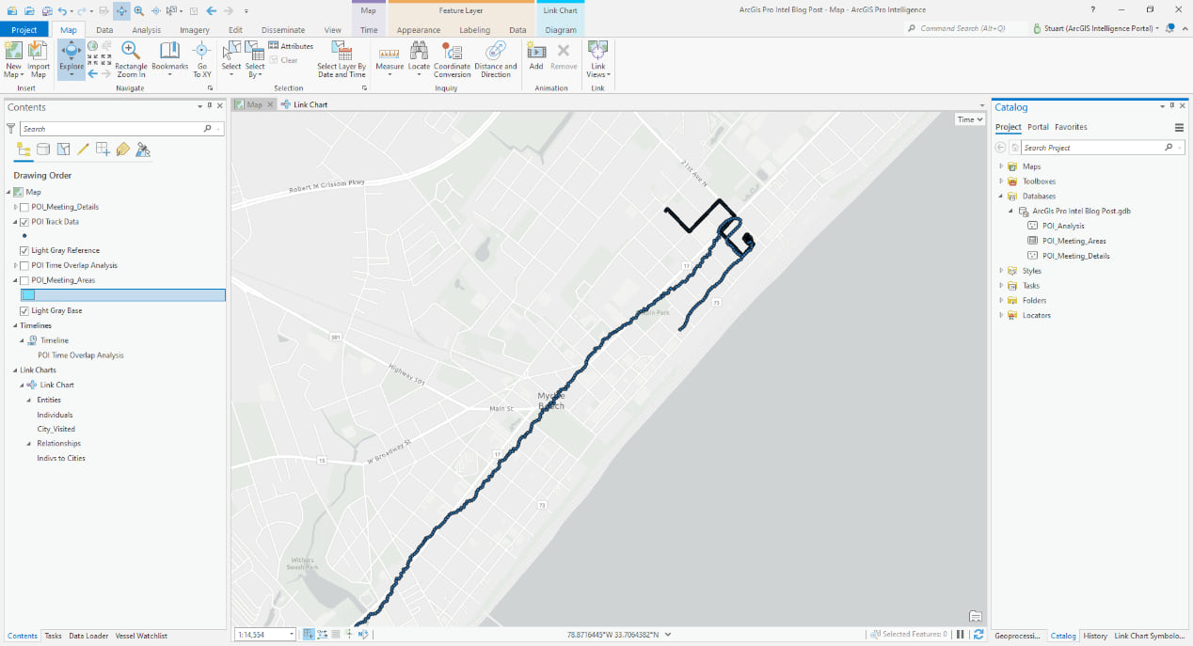Open the map scale dropdown

pos(290,635)
